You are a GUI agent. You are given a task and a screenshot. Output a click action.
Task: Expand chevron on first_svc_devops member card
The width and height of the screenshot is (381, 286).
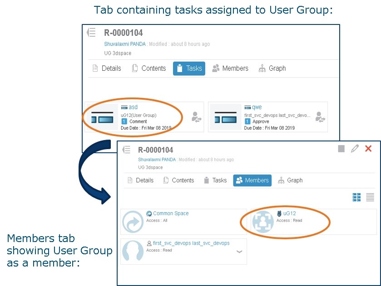coord(239,252)
